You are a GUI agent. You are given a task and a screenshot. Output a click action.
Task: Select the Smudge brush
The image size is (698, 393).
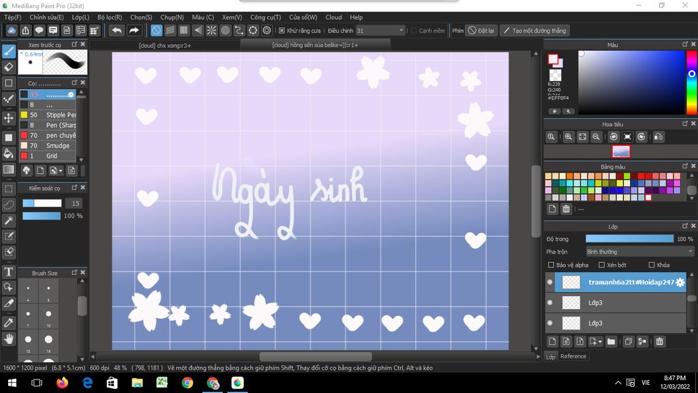48,146
